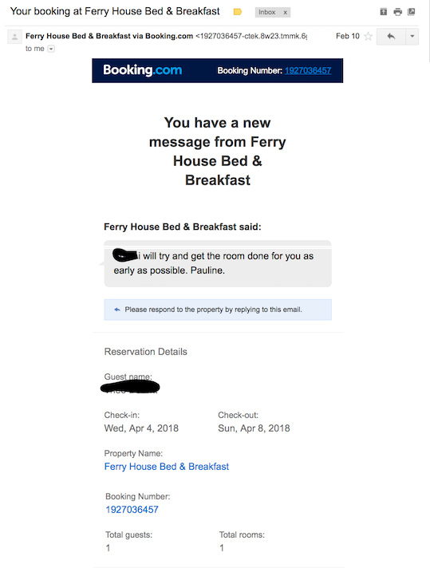Click the yellow importance marker beside subject
Screen dimensions: 430x568
click(238, 12)
